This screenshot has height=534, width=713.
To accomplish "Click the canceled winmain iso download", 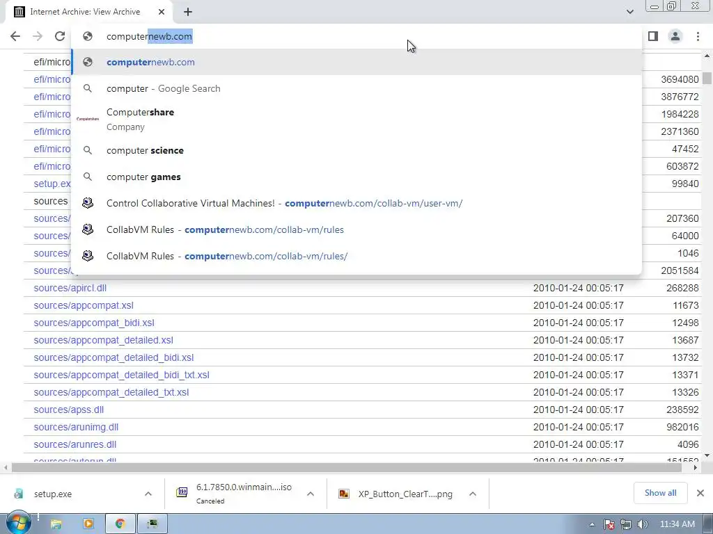I will point(237,494).
